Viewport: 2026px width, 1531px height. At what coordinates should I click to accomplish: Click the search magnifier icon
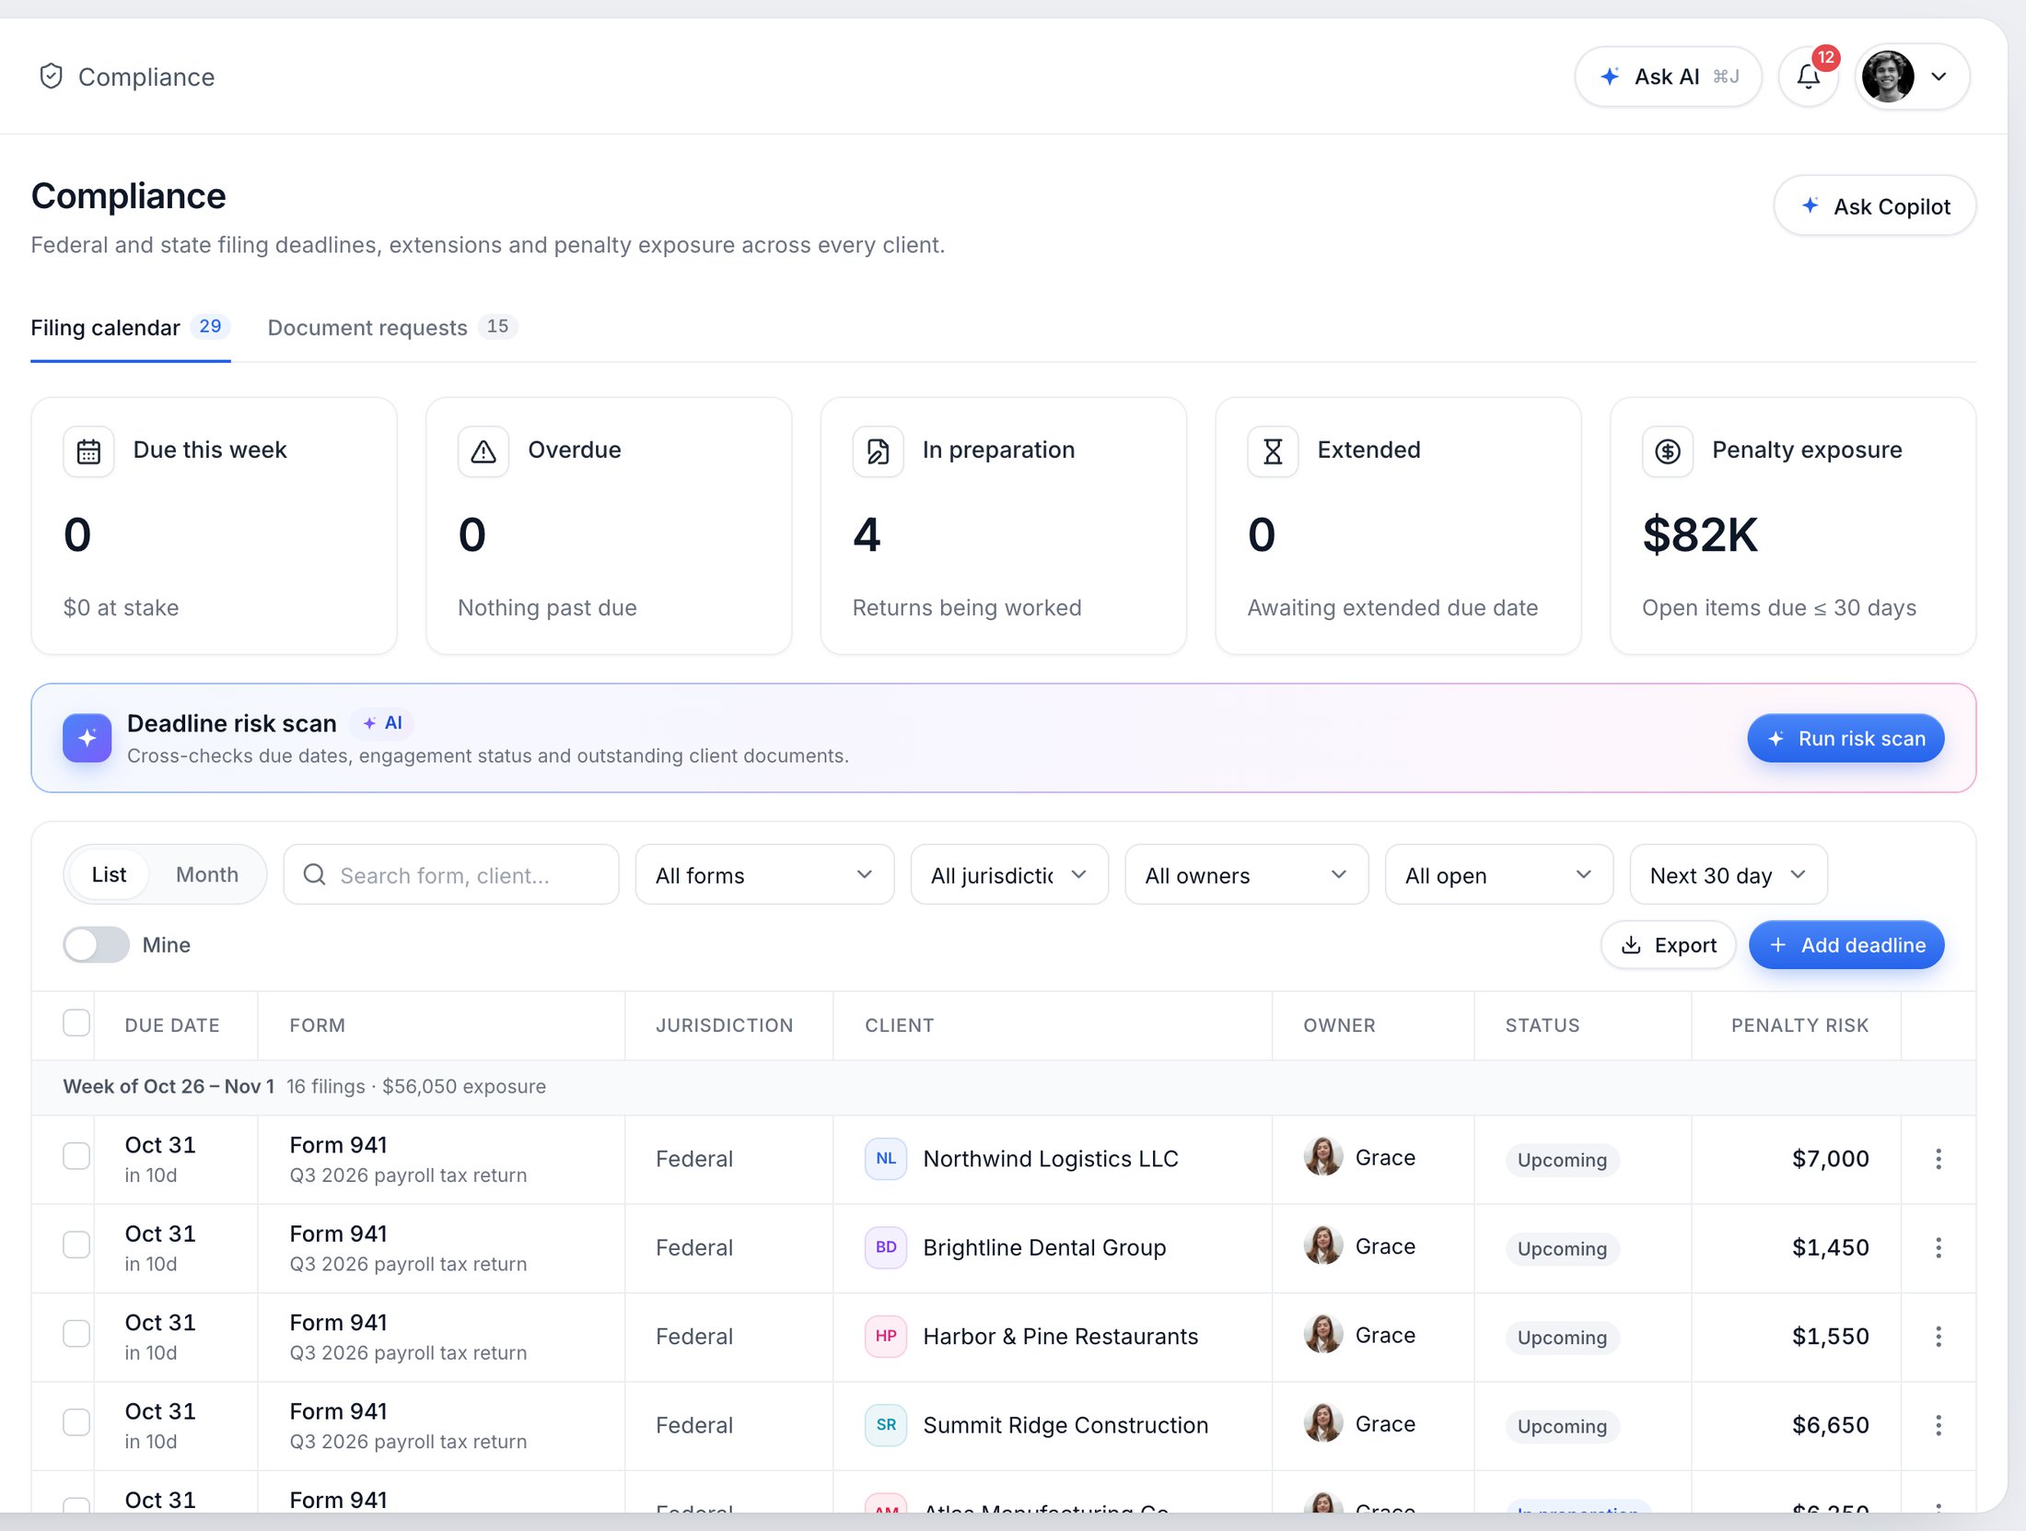pos(314,874)
